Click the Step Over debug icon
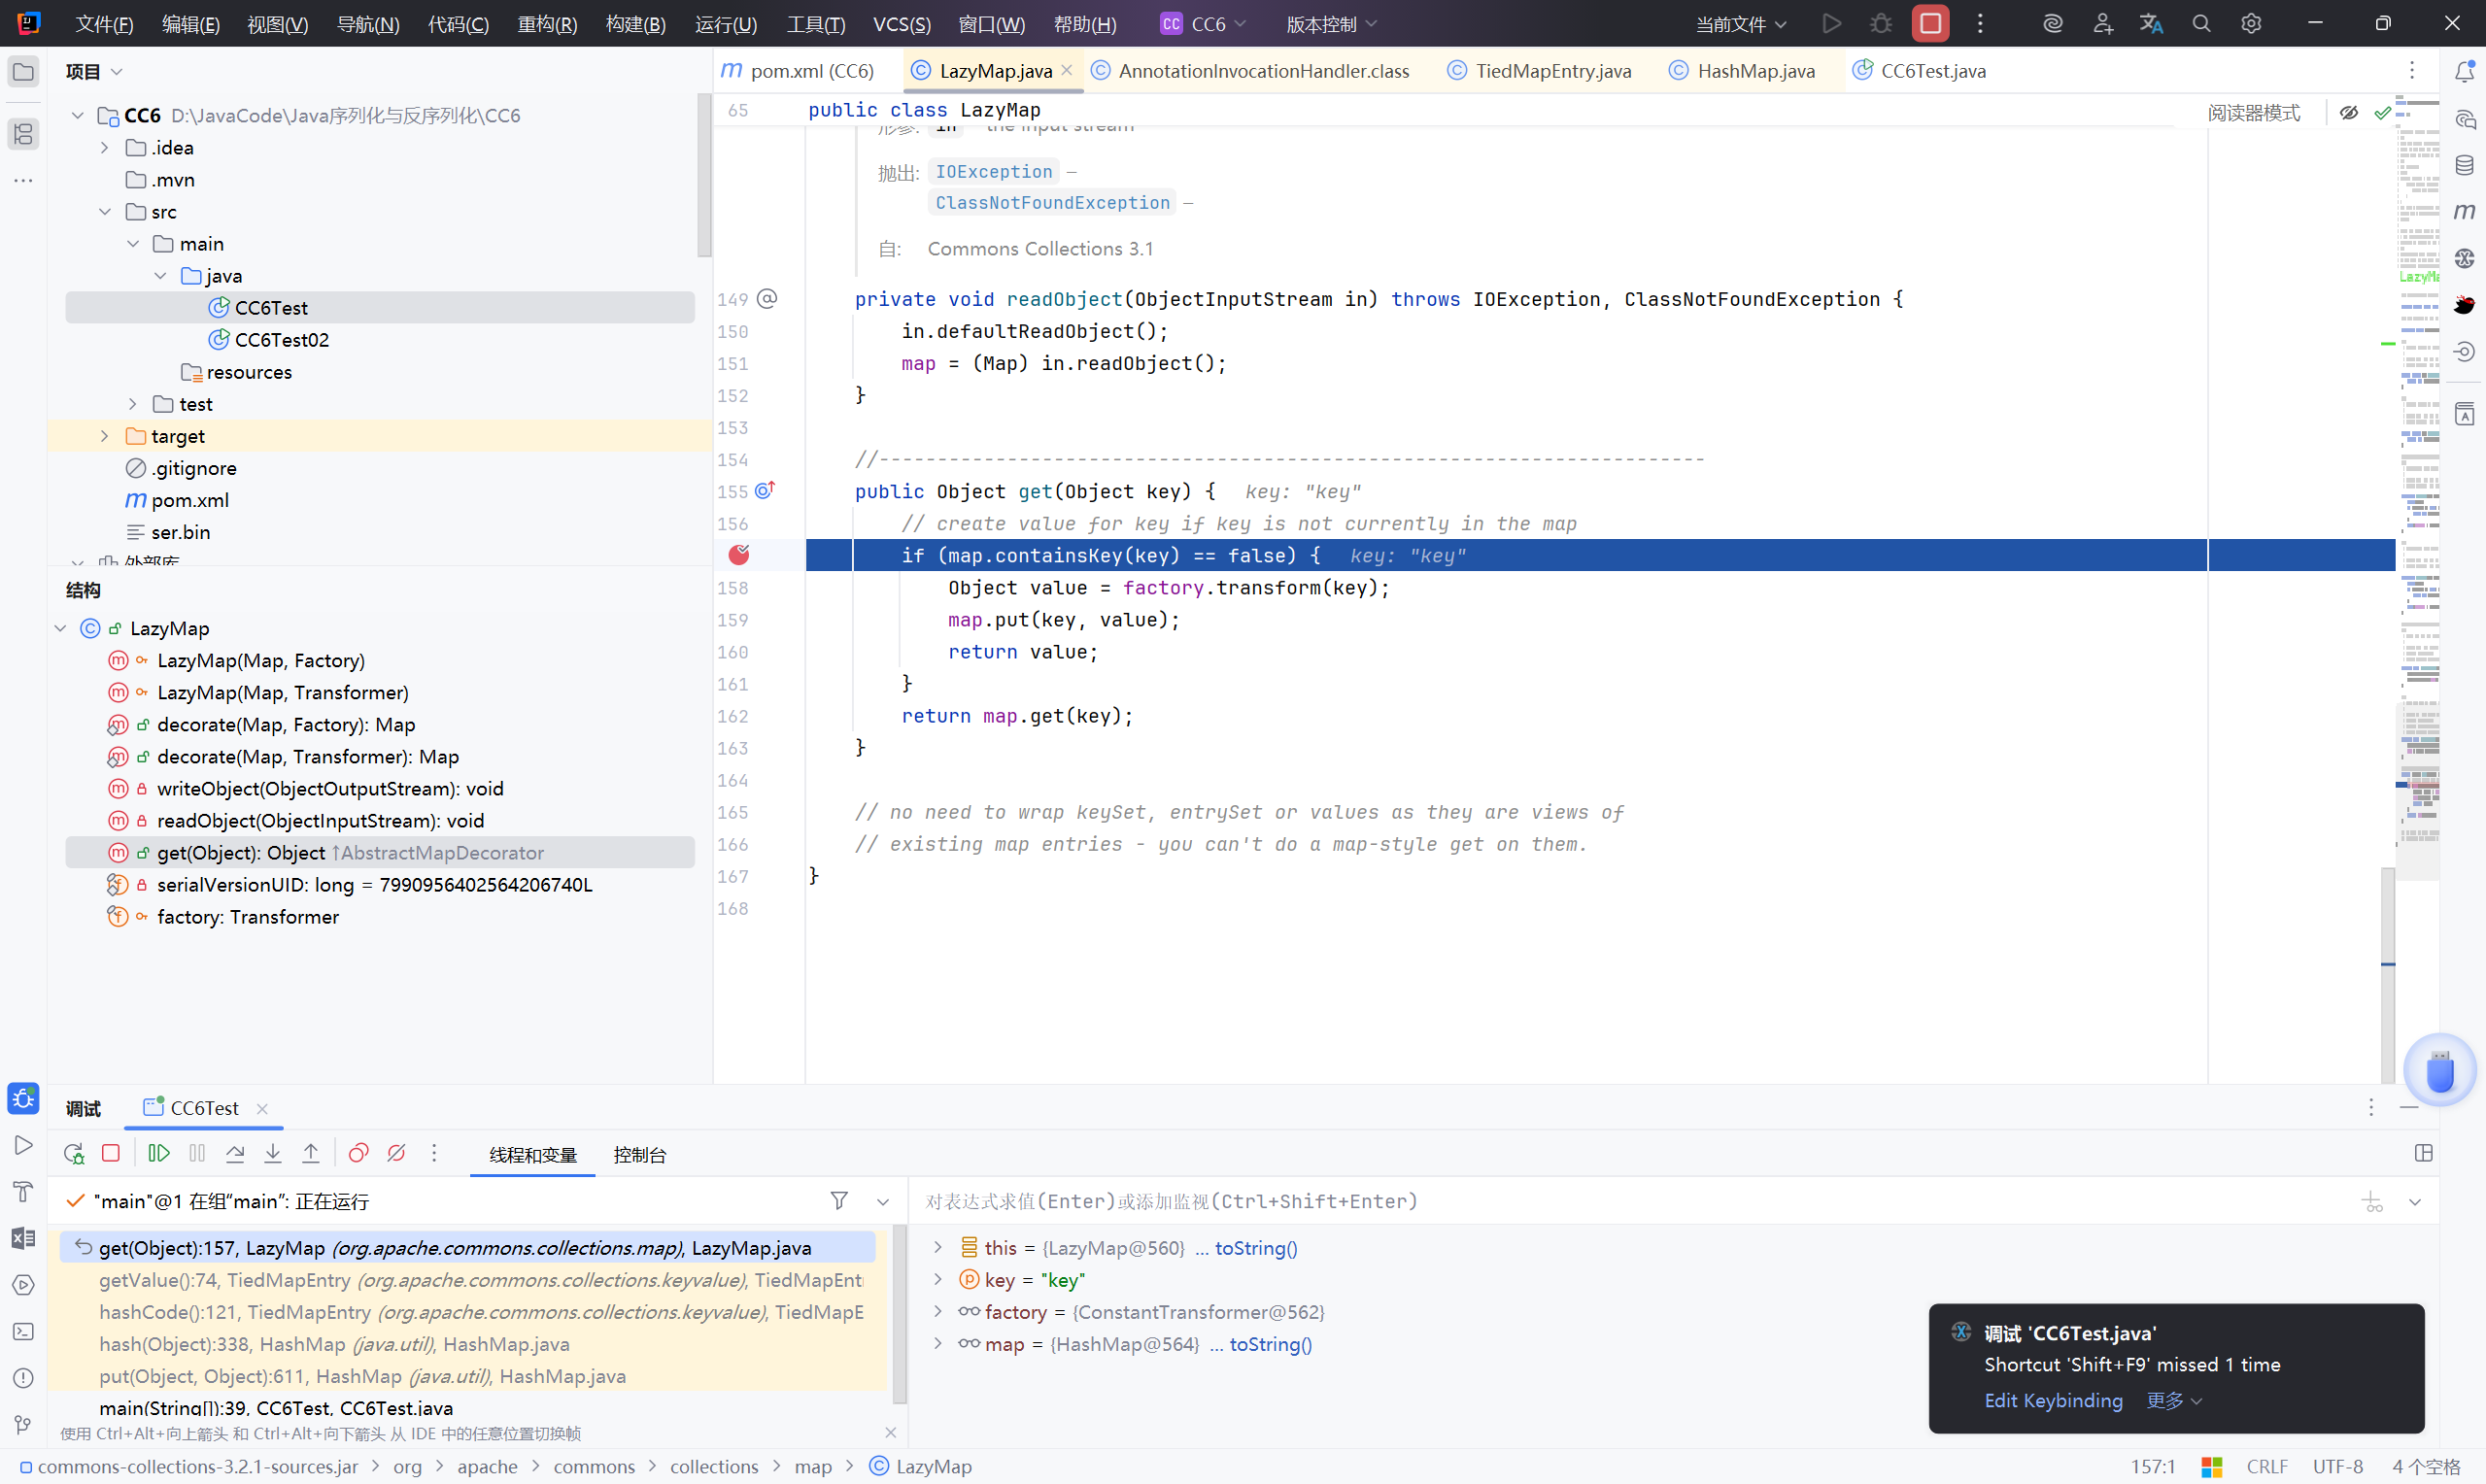This screenshot has width=2486, height=1484. pos(235,1154)
